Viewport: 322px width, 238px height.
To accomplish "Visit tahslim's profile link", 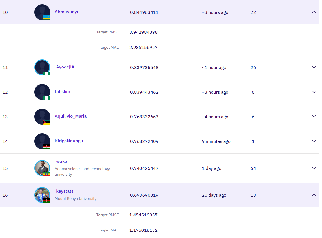I will click(x=62, y=92).
